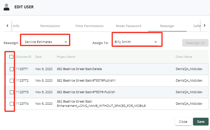
Task: Sort by the Date column header
Action: tap(39, 57)
